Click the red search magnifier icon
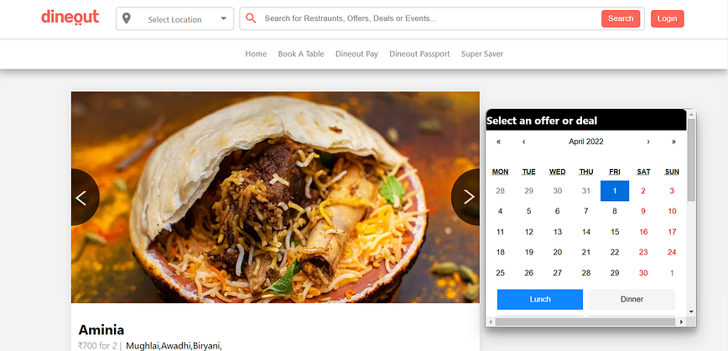 tap(251, 18)
